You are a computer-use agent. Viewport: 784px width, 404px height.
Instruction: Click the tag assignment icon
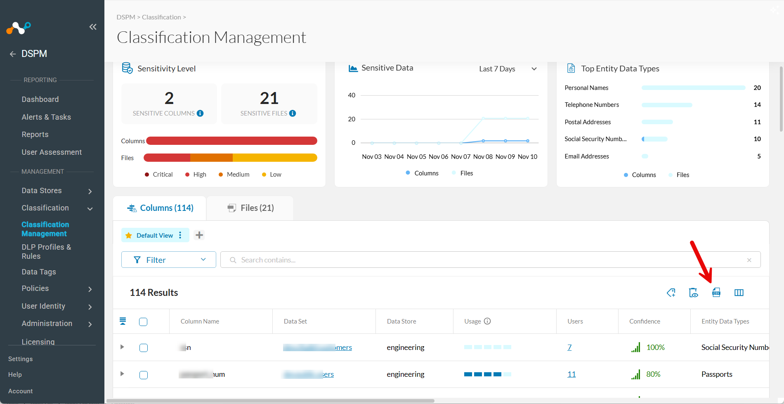671,293
